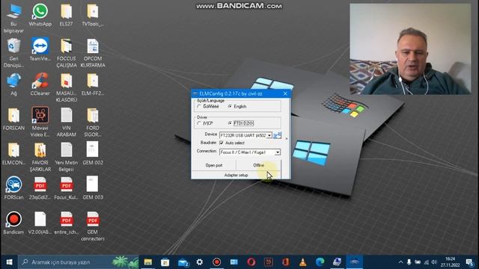
Task: Open the volume control in tray
Action: pos(434,262)
